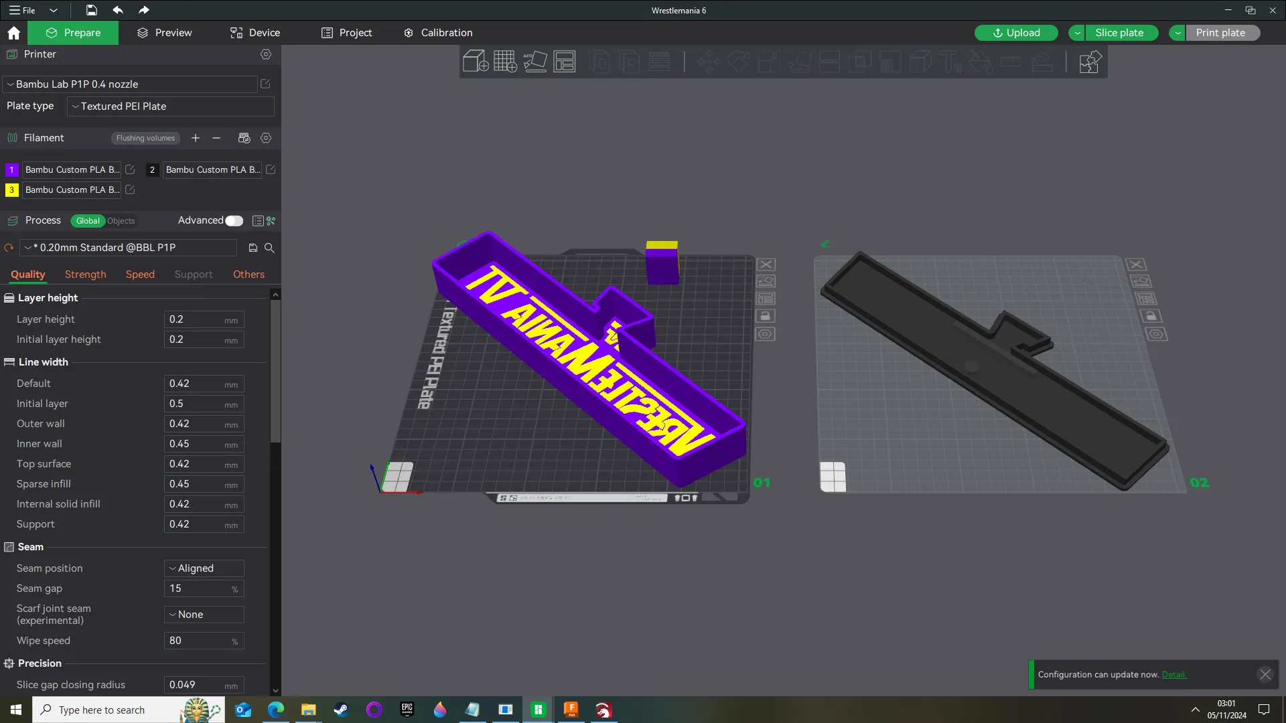
Task: Open printer settings gear icon
Action: click(266, 54)
